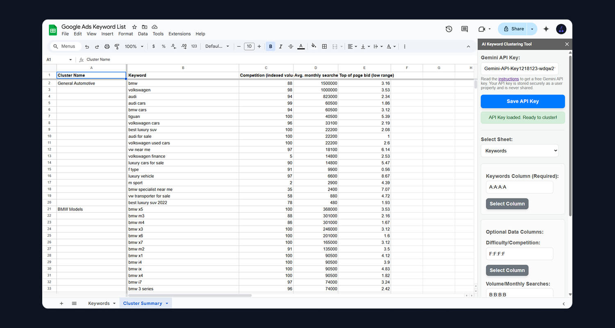Click Select Column under Difficulty/Competition
The image size is (615, 328).
tap(507, 270)
